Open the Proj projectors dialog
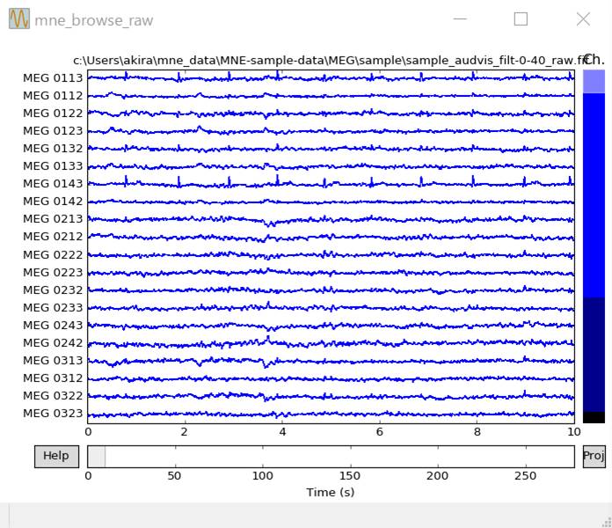Image resolution: width=612 pixels, height=528 pixels. [x=594, y=456]
